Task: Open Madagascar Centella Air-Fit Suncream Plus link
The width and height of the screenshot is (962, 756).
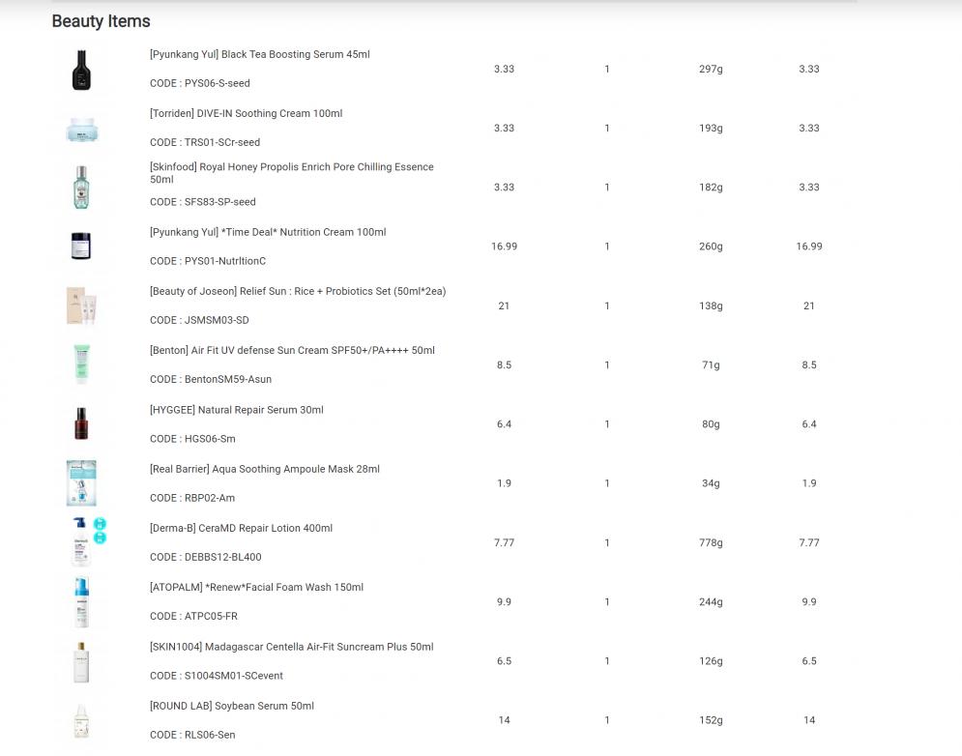Action: [291, 647]
